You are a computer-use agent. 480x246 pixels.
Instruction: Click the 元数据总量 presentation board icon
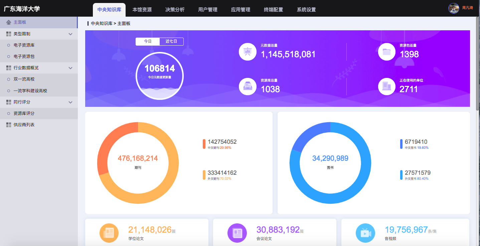pyautogui.click(x=248, y=52)
